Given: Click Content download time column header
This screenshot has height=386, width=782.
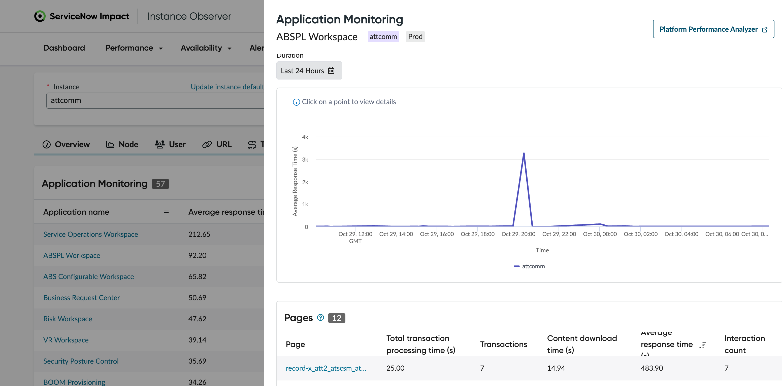Looking at the screenshot, I should 582,344.
